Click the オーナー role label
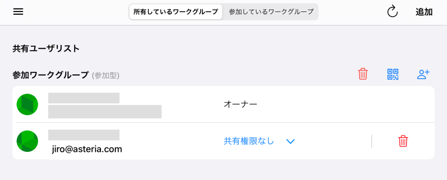Screen dimensions: 447x180 240,105
